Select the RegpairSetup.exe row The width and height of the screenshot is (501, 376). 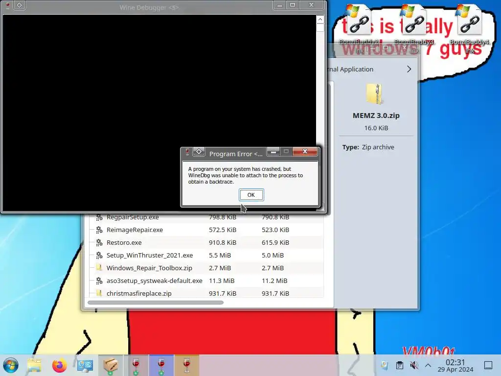tap(206, 217)
